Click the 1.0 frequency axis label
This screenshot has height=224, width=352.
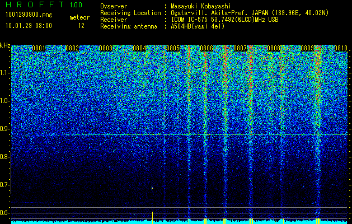click(x=5, y=101)
